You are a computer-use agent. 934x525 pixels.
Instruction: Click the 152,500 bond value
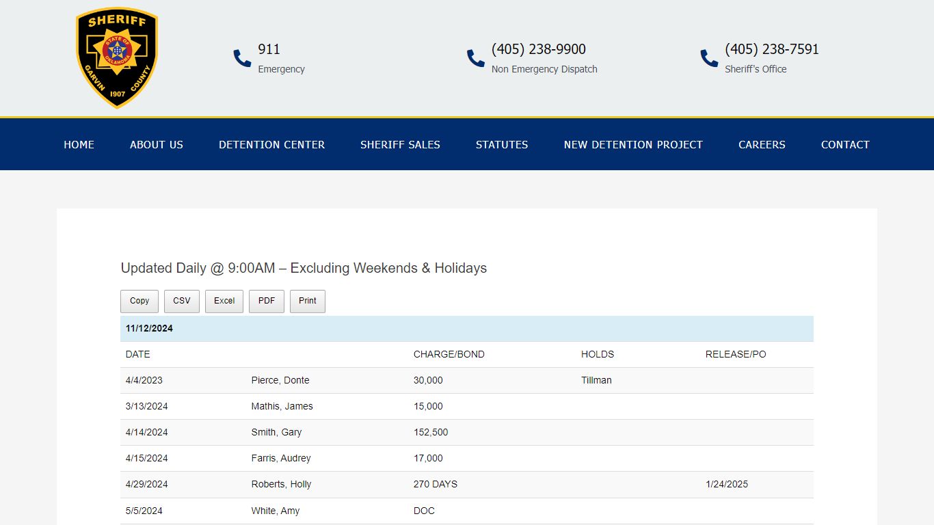[x=431, y=433]
